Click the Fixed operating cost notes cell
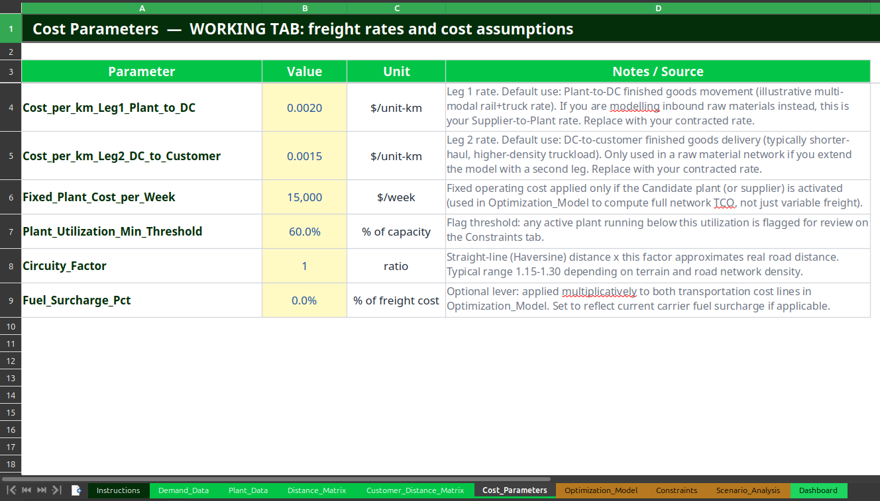 (658, 197)
